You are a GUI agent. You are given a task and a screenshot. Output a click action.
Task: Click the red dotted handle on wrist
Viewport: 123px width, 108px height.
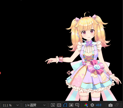click(61, 58)
